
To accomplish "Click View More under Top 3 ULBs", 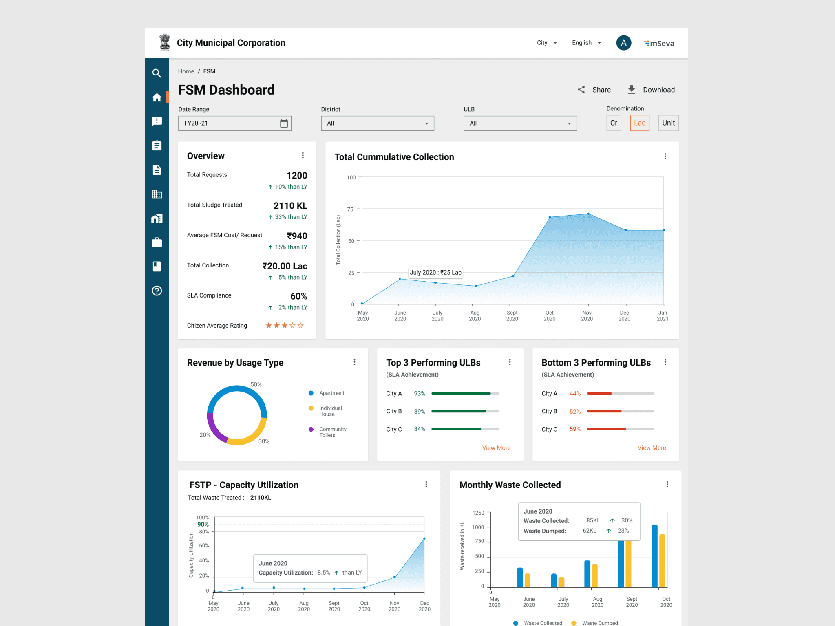I will (x=496, y=447).
